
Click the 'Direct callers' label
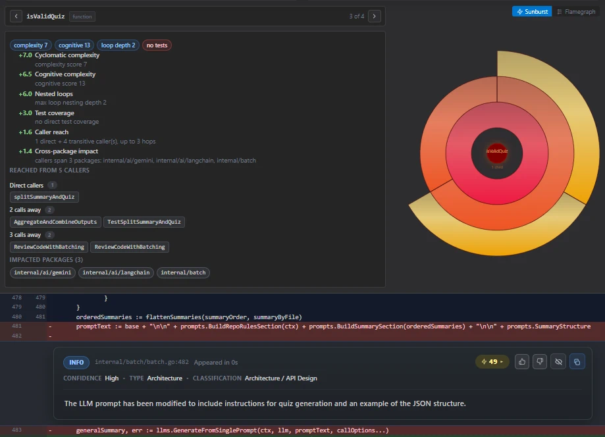point(26,185)
